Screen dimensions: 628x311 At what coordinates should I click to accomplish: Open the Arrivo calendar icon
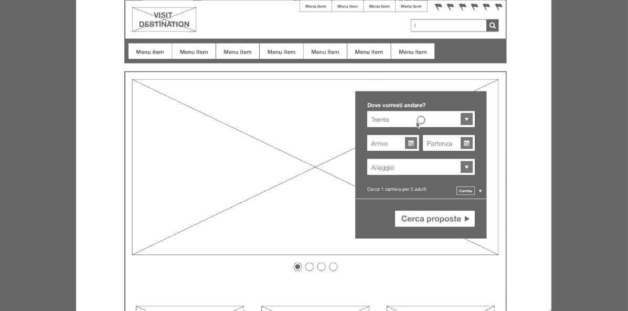click(410, 143)
